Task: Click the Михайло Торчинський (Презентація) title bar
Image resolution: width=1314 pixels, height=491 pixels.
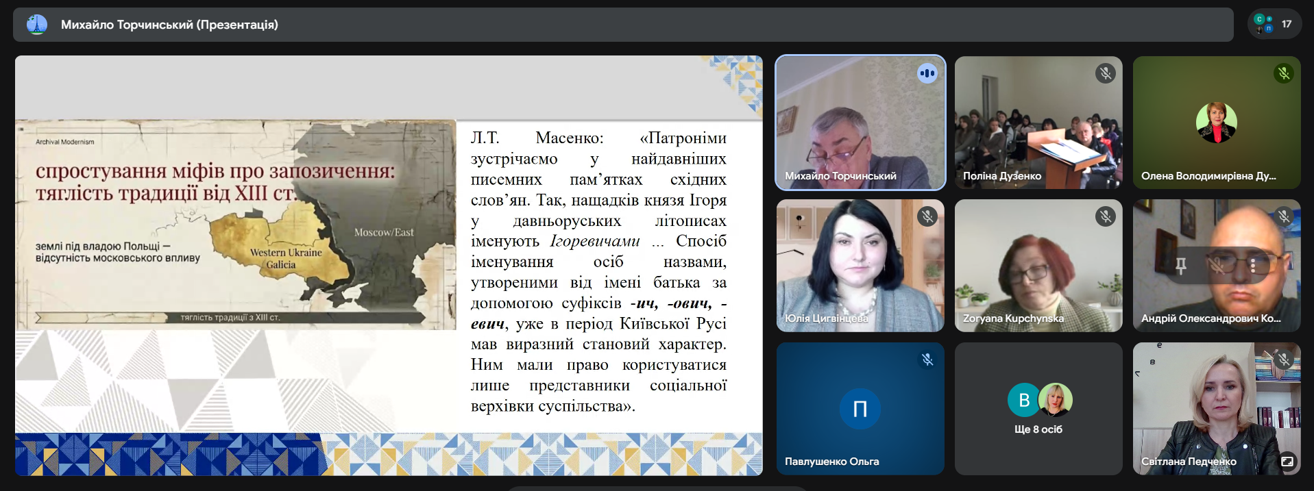Action: pyautogui.click(x=169, y=25)
